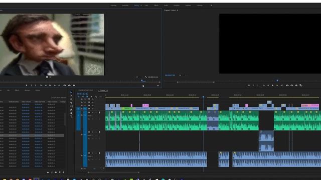This screenshot has width=321, height=180.
Task: Click the timeline horizontal zoom scroll bar
Action: [113, 172]
